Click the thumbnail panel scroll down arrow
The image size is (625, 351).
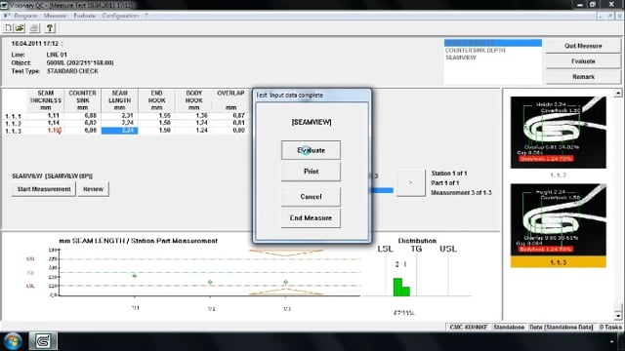618,316
